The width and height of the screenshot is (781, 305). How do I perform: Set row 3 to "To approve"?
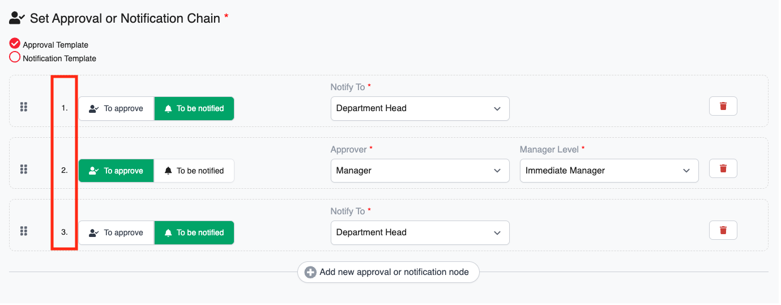(x=116, y=232)
